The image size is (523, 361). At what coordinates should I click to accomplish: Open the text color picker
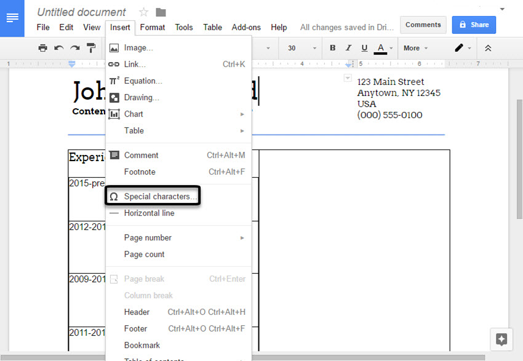click(x=383, y=49)
